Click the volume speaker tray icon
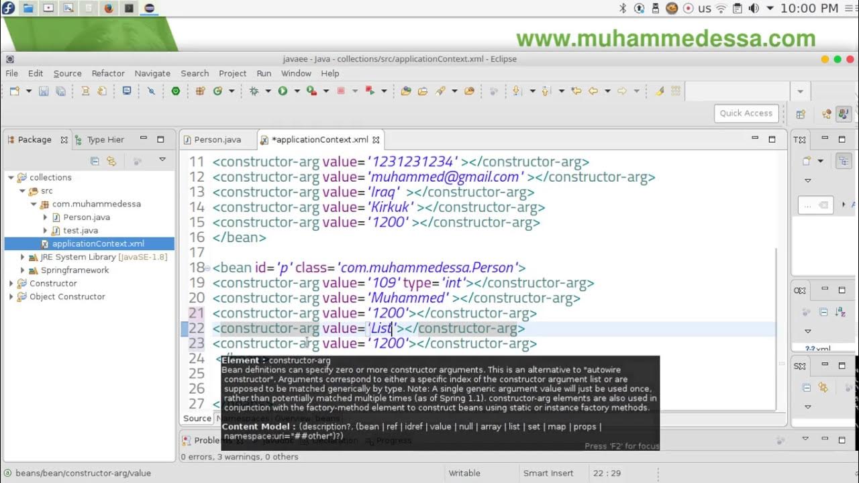The height and width of the screenshot is (483, 859). pos(753,8)
